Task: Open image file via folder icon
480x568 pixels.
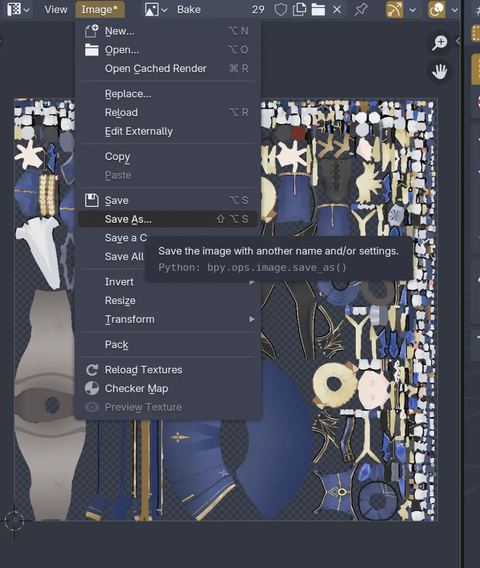Action: pos(318,9)
